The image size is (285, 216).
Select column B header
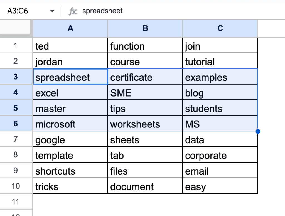click(145, 28)
